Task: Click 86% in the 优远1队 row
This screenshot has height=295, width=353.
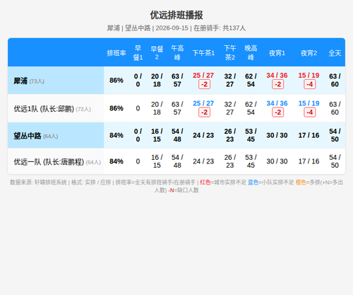Action: coord(116,108)
